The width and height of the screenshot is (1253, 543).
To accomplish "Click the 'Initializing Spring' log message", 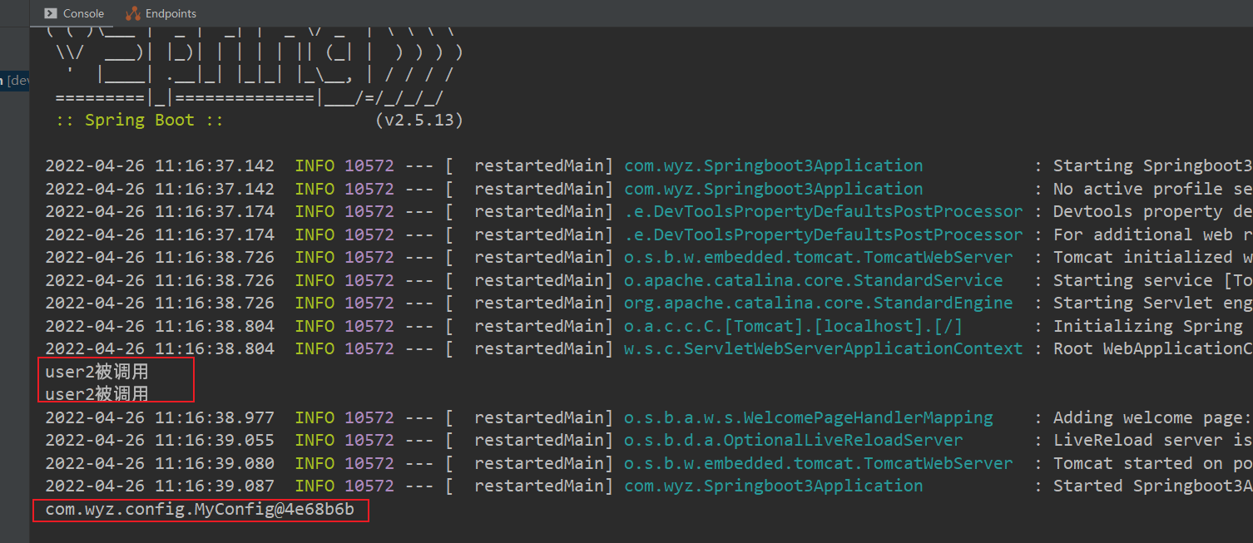I will click(1148, 326).
